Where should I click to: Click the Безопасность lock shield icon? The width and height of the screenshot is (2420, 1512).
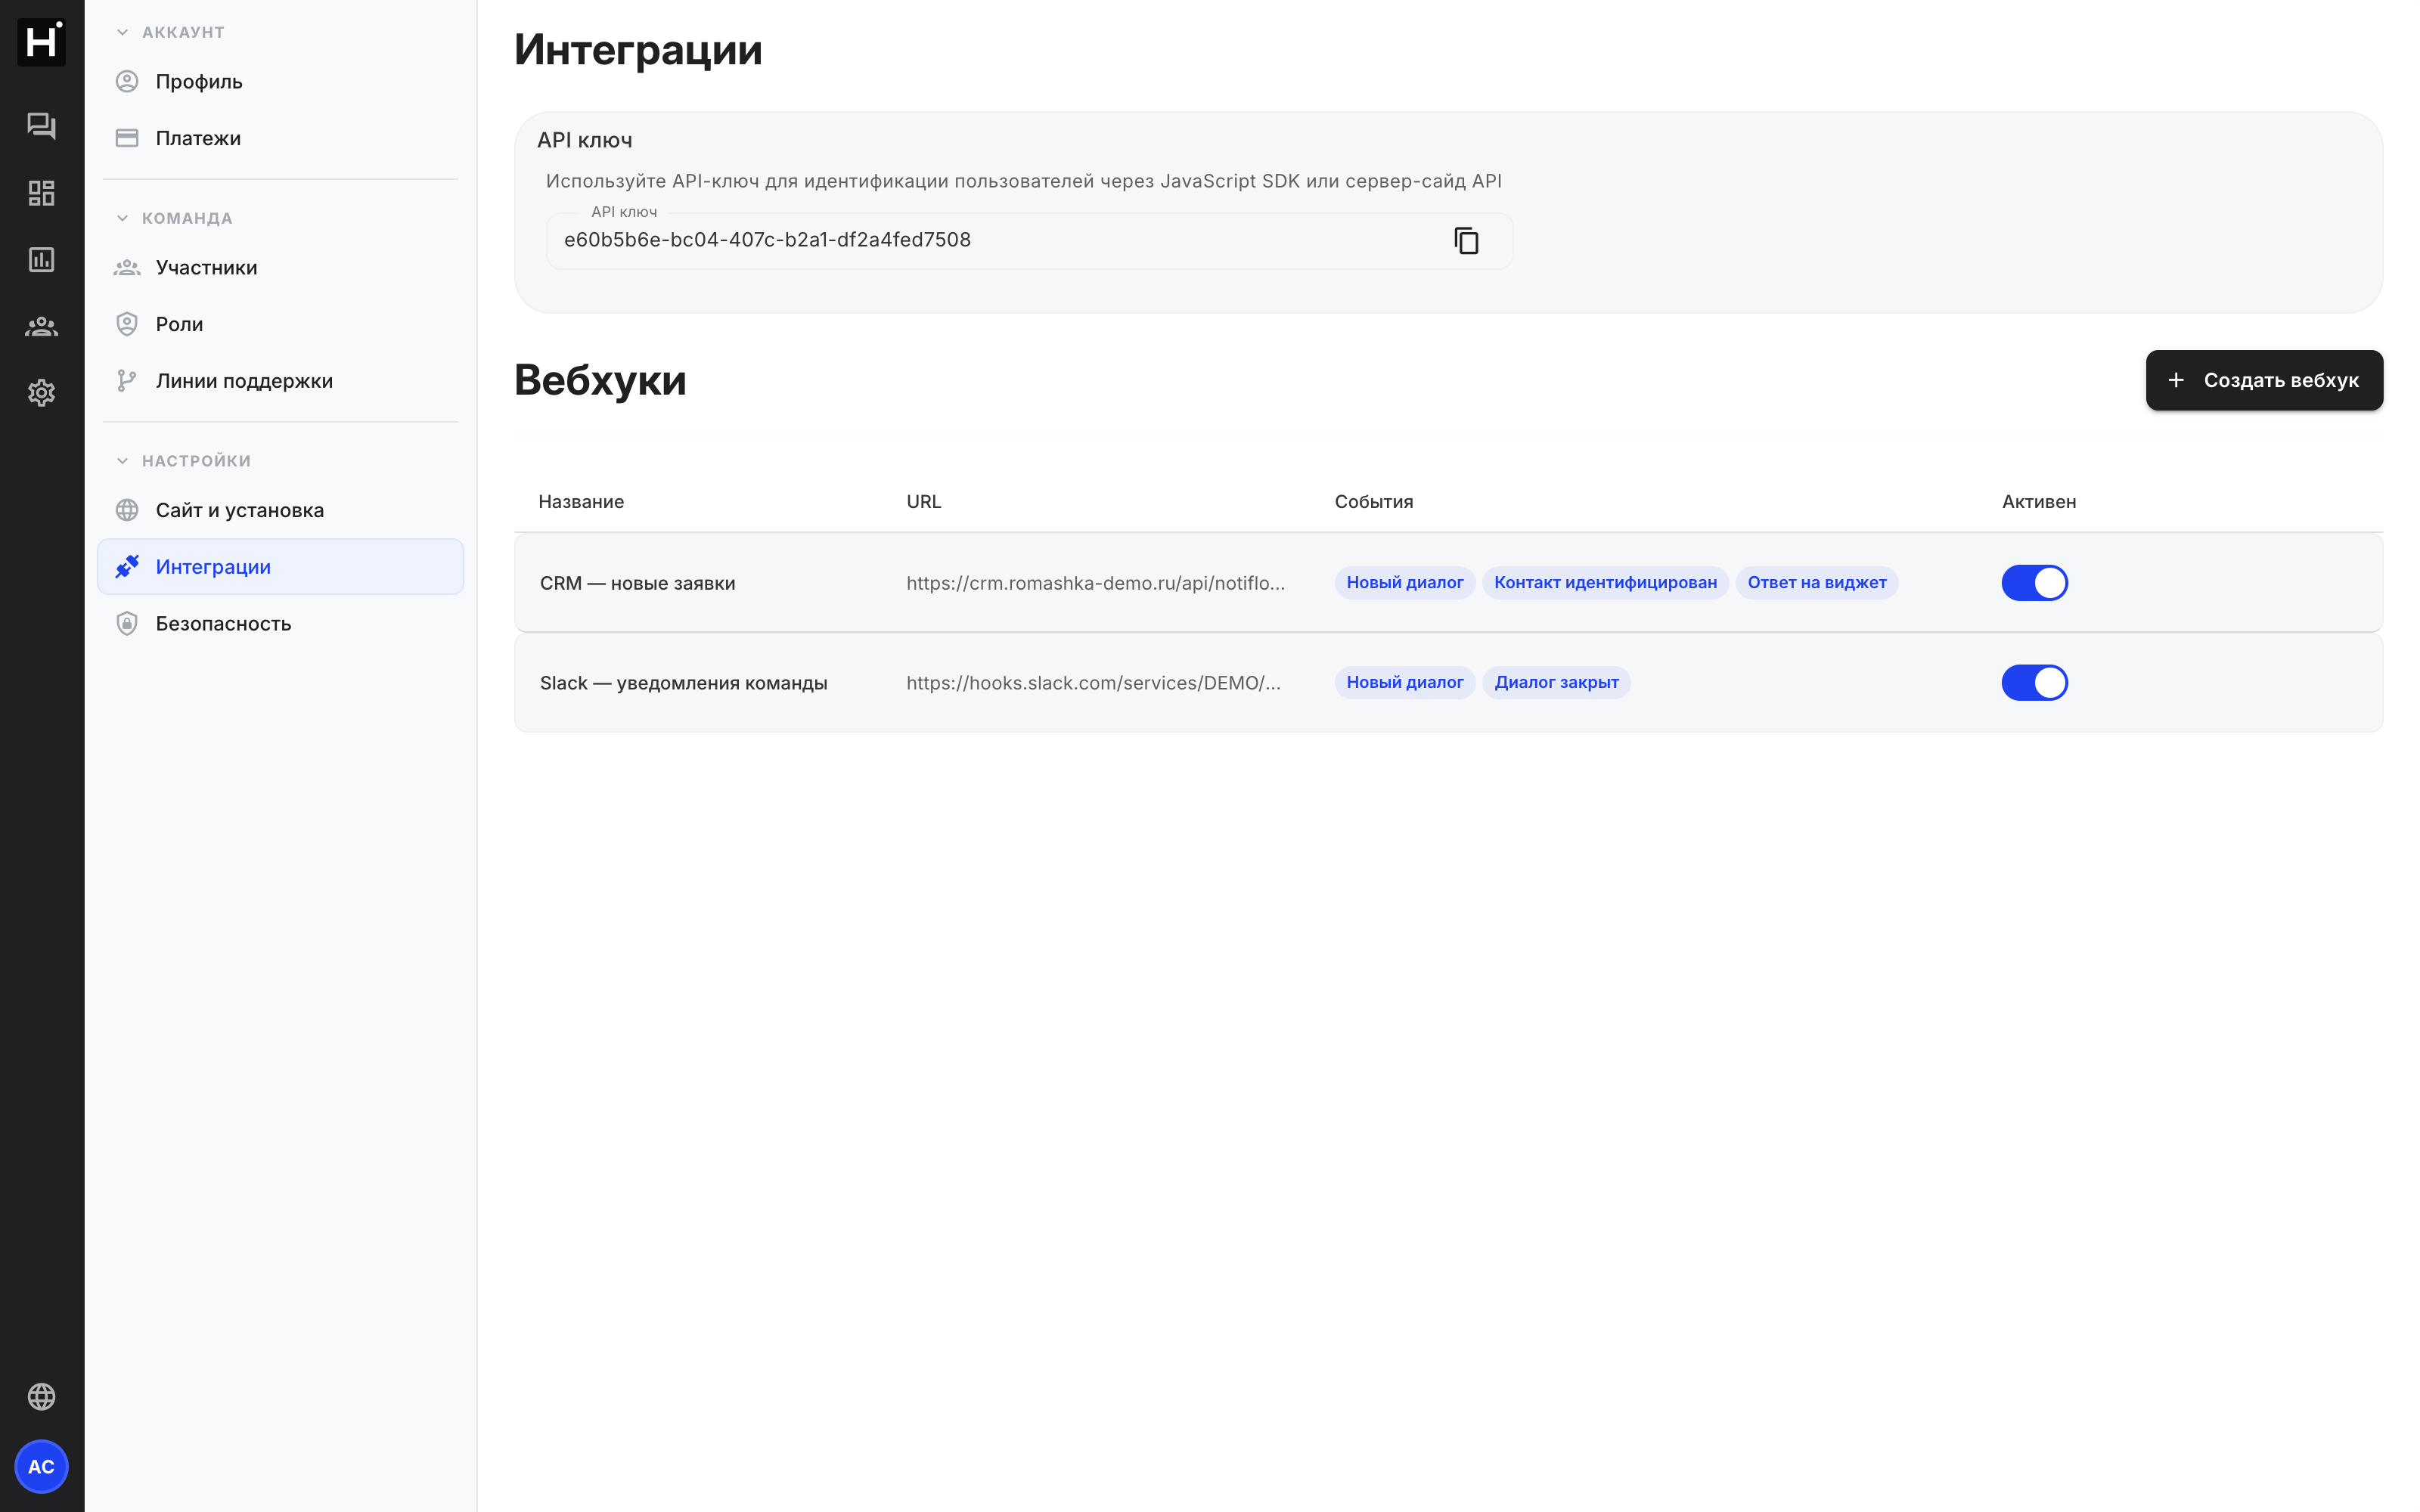127,624
